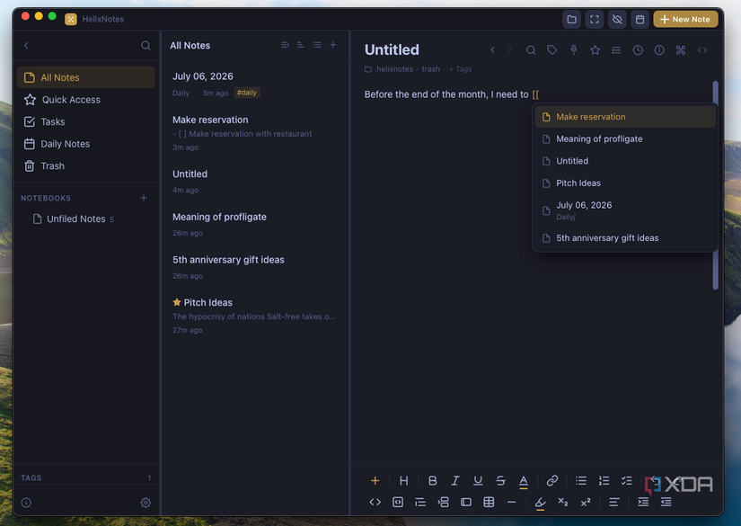Add a new notebook with the plus
The image size is (741, 526).
(x=144, y=198)
